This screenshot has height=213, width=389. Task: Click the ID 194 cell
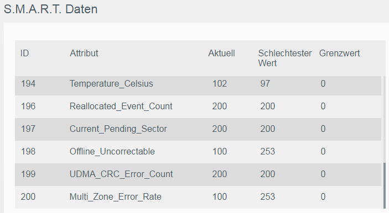pos(28,84)
